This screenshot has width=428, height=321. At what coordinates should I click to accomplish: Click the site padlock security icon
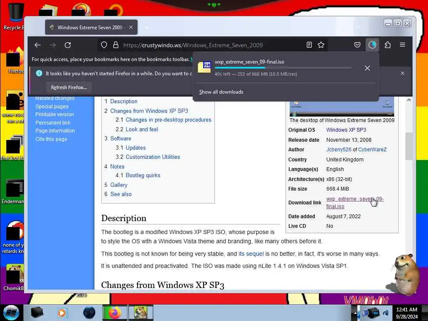[116, 45]
